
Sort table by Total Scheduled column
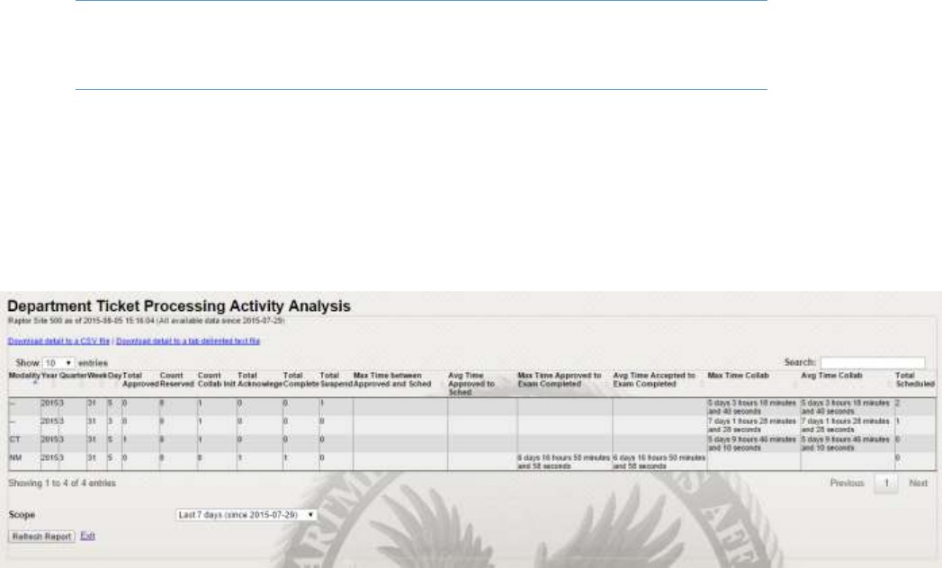click(914, 380)
